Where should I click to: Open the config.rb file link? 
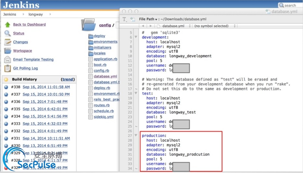click(102, 71)
